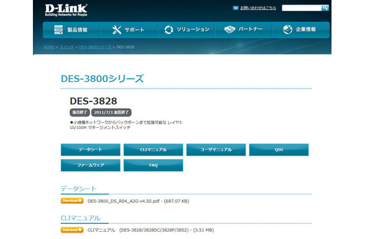The image size is (365, 239).
Task: Click the DES-3800シリーズ page heading
Action: point(102,79)
